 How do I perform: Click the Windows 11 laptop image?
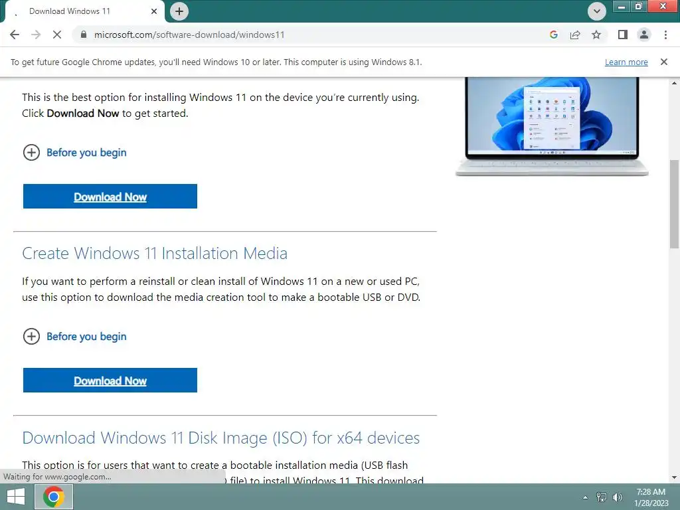[x=552, y=126]
